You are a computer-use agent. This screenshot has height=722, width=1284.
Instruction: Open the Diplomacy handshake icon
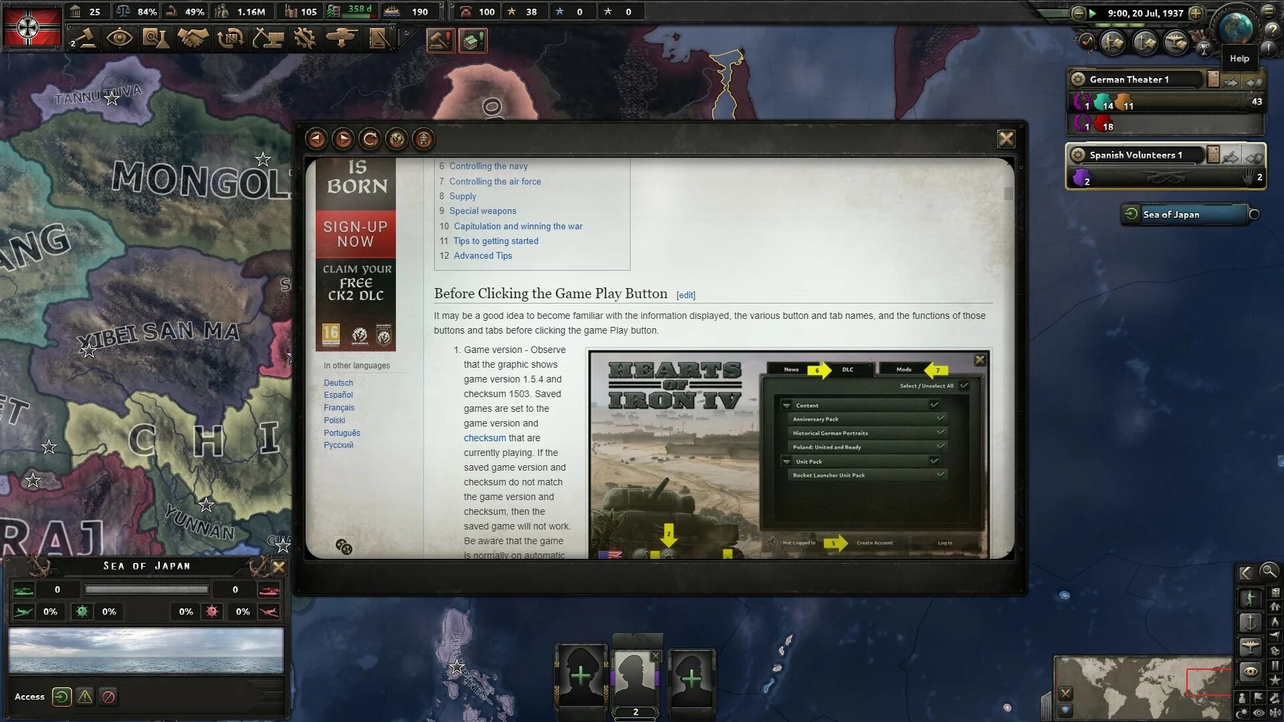193,38
